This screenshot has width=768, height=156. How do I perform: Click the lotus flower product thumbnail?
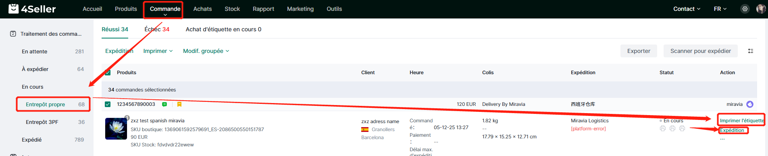click(x=116, y=128)
